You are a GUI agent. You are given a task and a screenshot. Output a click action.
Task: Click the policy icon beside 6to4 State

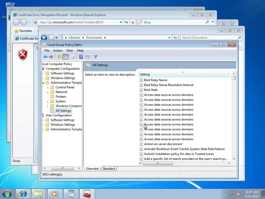click(x=142, y=90)
